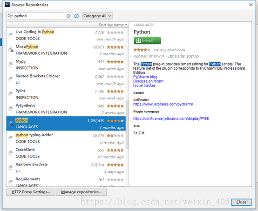Close the Browse Repositories dialog with Close button
Image resolution: width=258 pixels, height=211 pixels.
coord(241,202)
